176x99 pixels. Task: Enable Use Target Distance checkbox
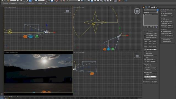coord(162,13)
